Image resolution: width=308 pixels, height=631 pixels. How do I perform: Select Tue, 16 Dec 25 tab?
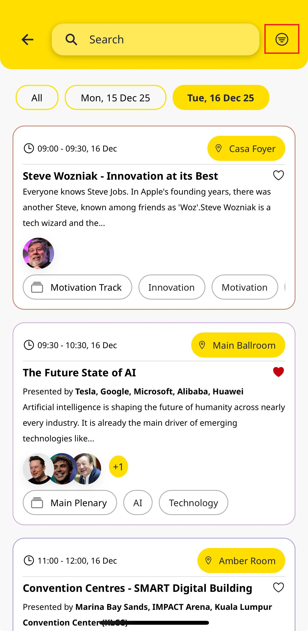pos(221,98)
